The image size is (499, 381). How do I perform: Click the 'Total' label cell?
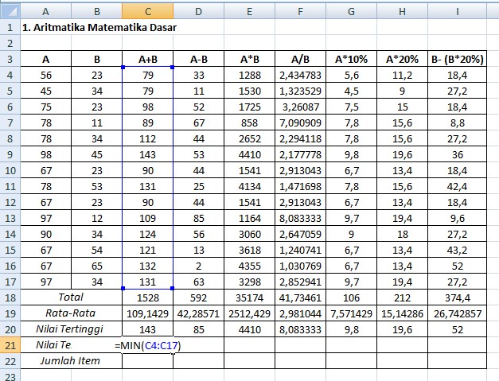click(72, 297)
